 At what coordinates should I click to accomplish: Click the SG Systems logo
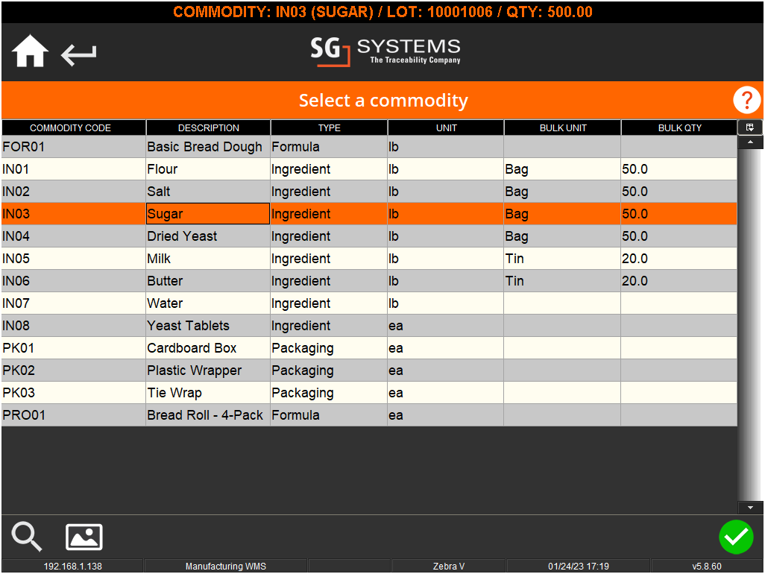click(385, 51)
